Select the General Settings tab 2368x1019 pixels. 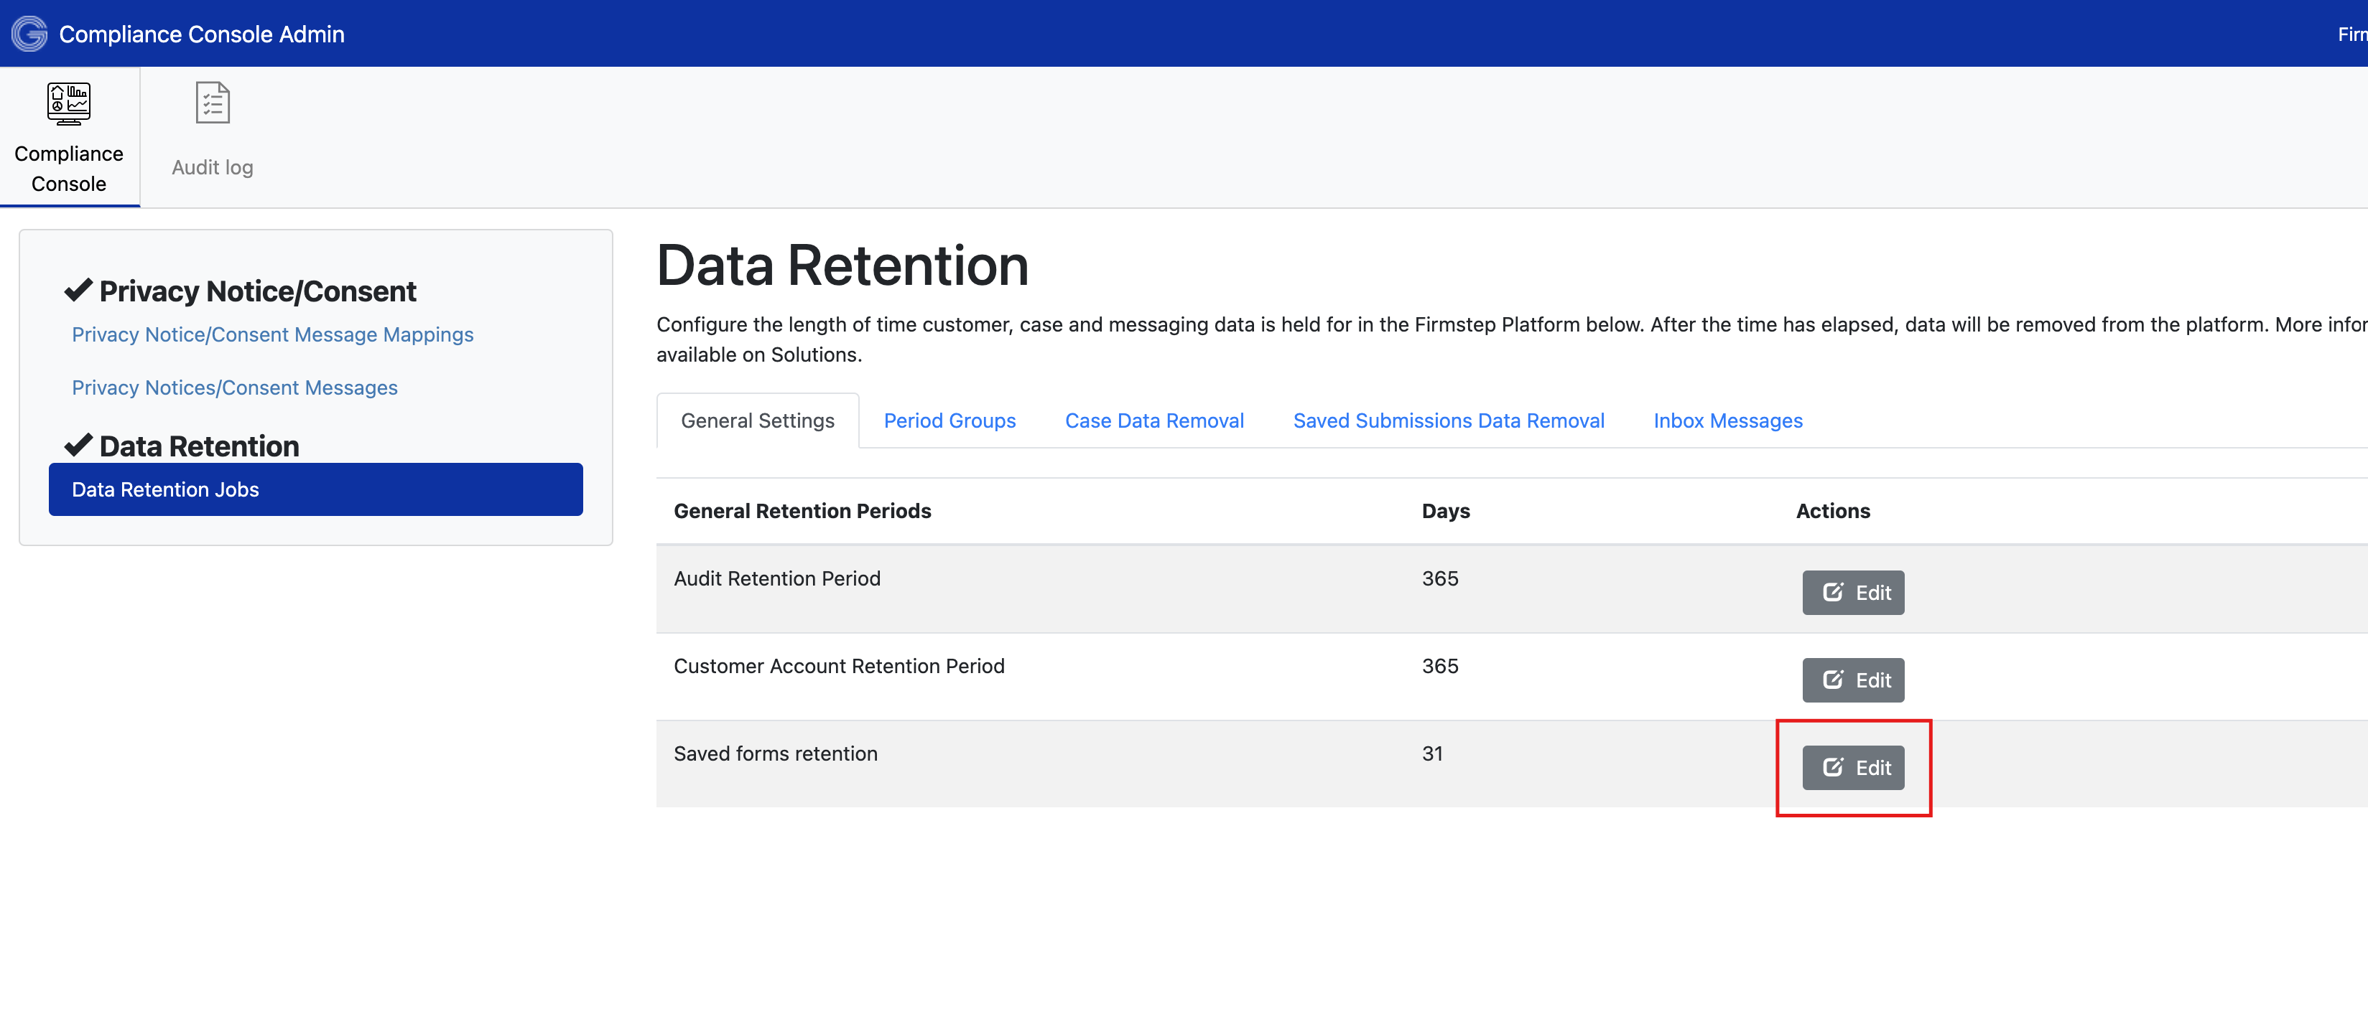tap(758, 421)
